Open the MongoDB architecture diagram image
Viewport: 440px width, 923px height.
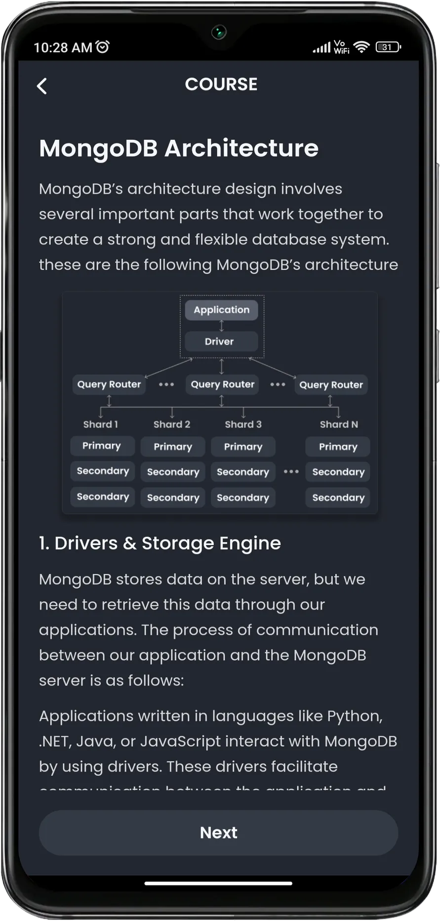point(220,403)
